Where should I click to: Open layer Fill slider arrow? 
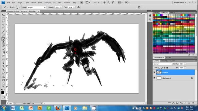coord(185,68)
